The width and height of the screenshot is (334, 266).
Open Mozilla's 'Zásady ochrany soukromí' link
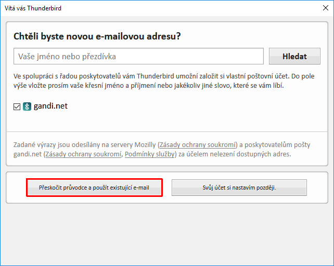click(198, 144)
